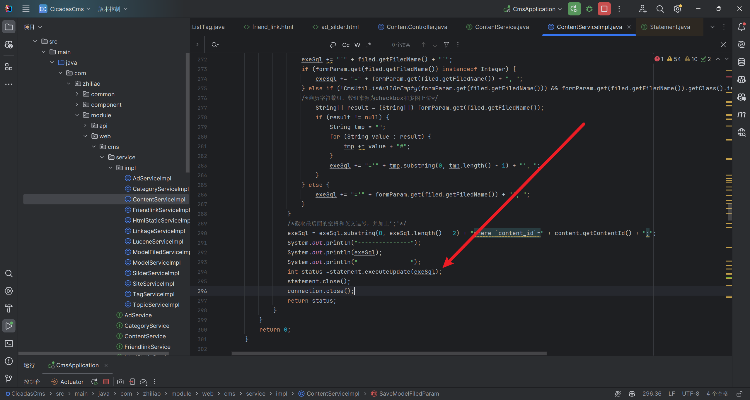The height and width of the screenshot is (400, 750).
Task: Switch to ad_silder.html tab
Action: (x=335, y=27)
